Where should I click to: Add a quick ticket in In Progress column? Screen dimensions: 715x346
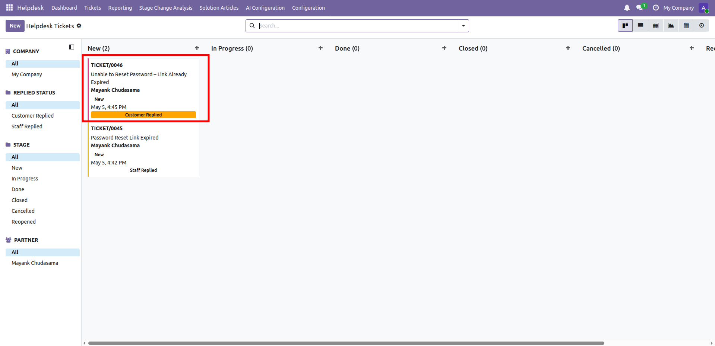pos(320,48)
